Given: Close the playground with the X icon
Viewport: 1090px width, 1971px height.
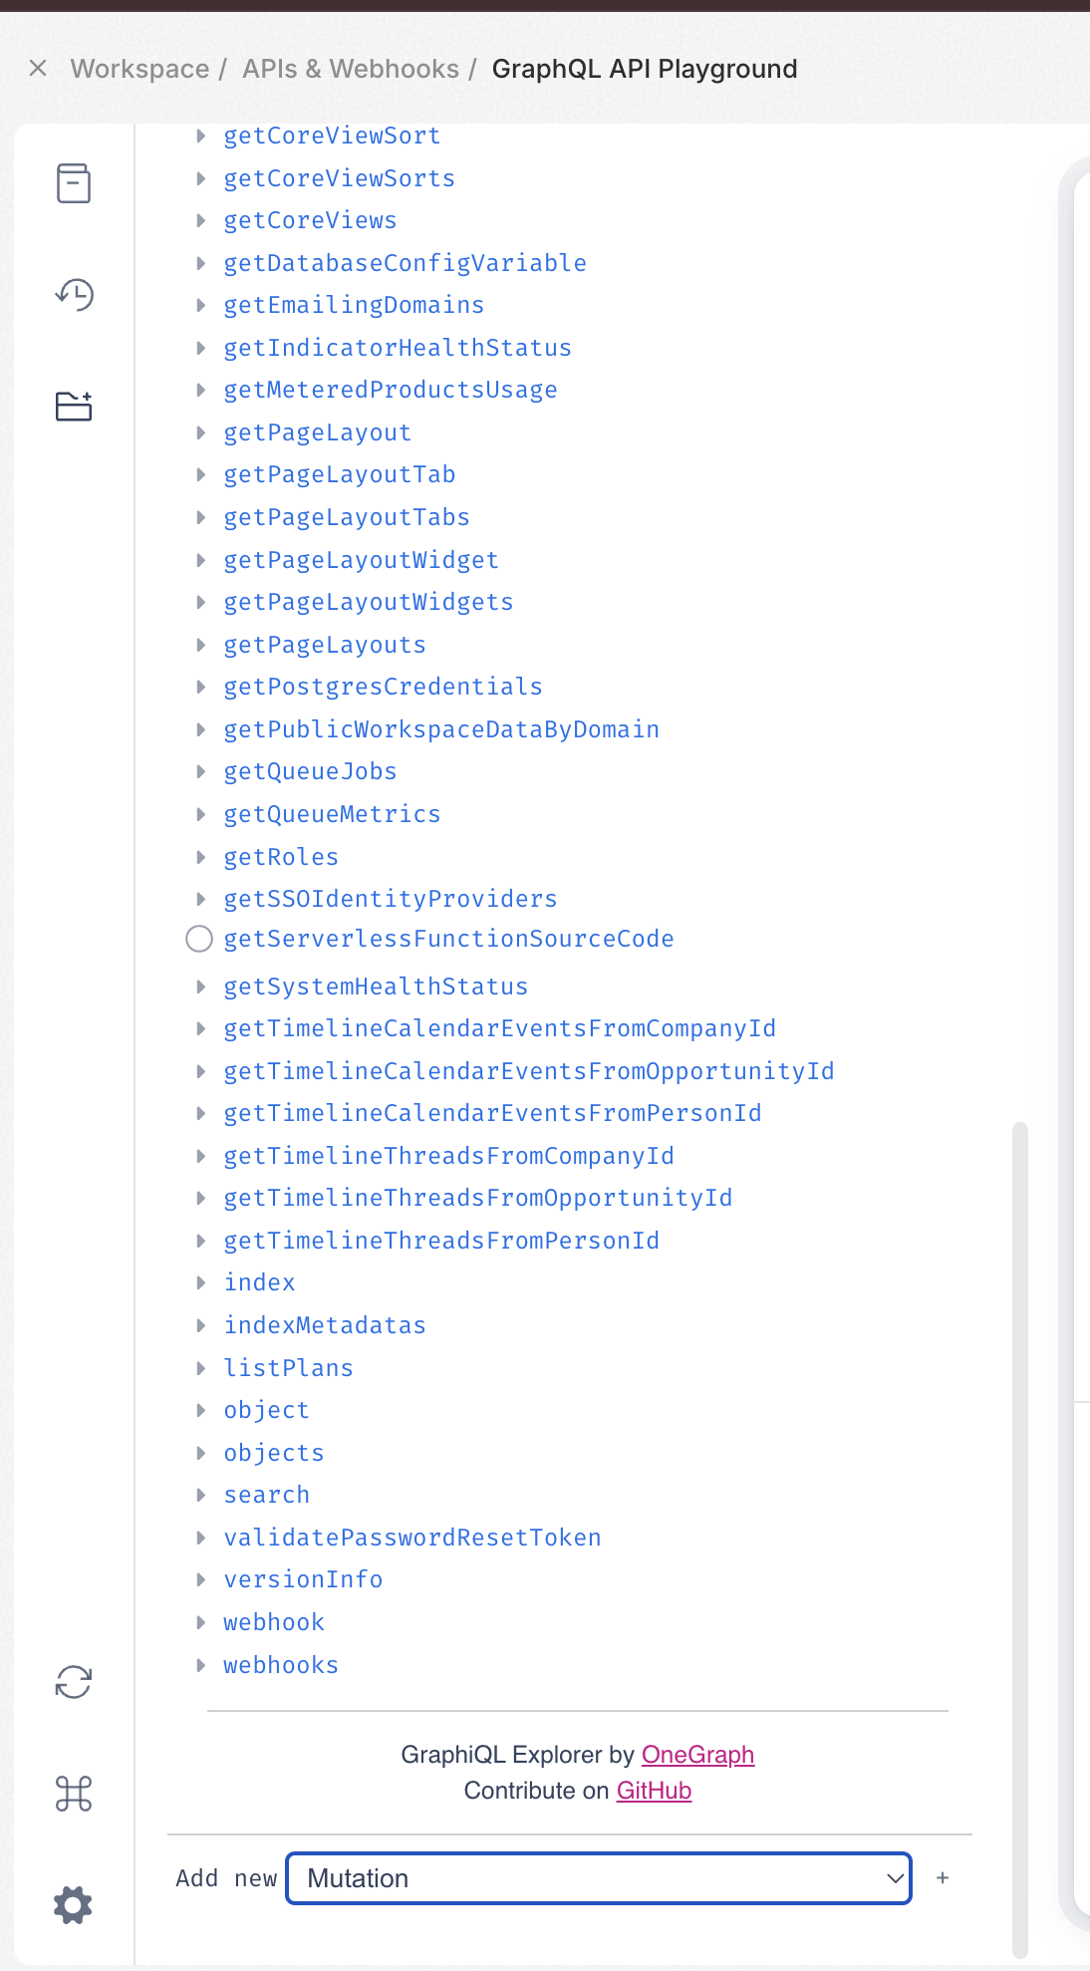Looking at the screenshot, I should click(x=38, y=68).
